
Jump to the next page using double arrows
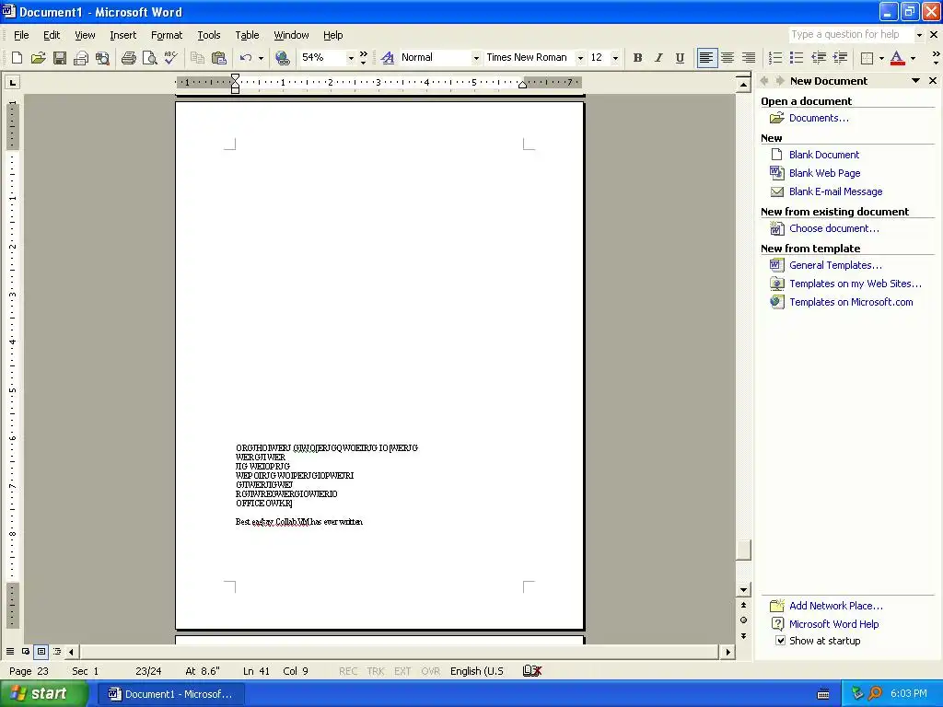click(743, 636)
